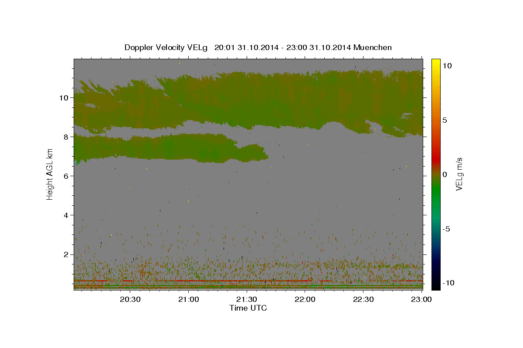Click the height tick label 10
The width and height of the screenshot is (523, 348).
pyautogui.click(x=64, y=97)
